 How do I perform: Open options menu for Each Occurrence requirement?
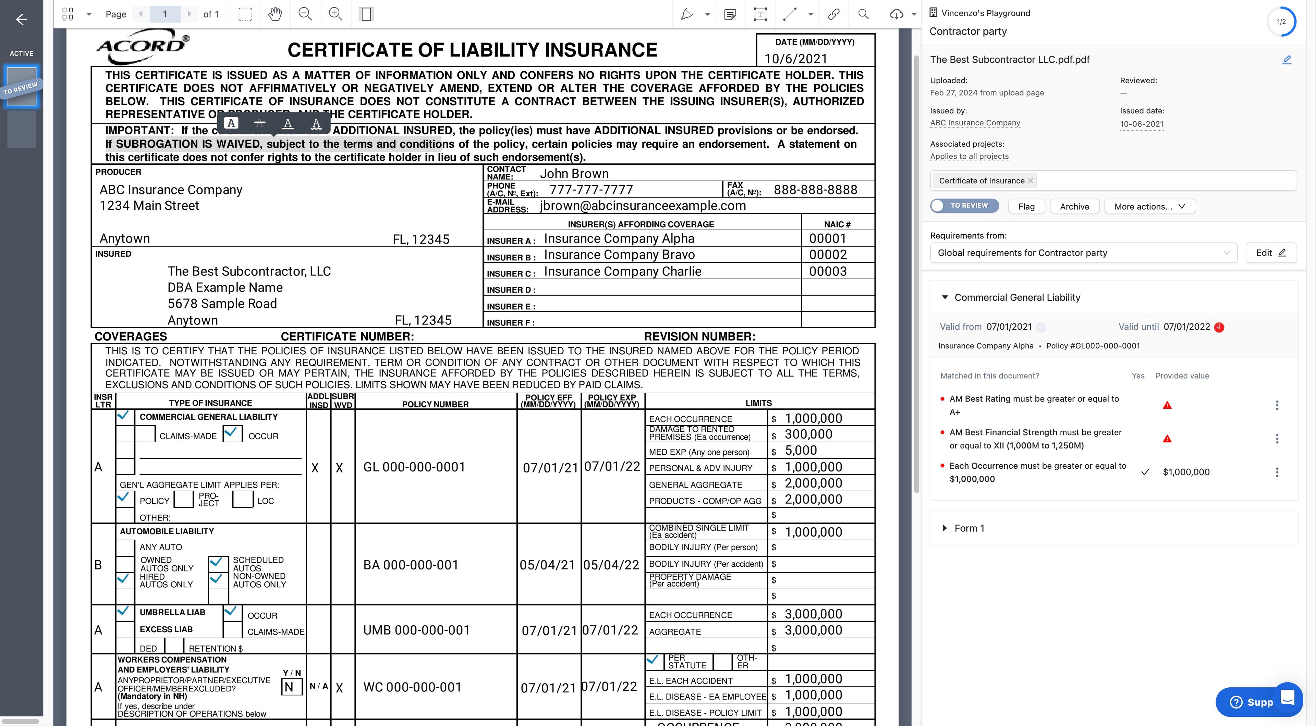pyautogui.click(x=1277, y=472)
